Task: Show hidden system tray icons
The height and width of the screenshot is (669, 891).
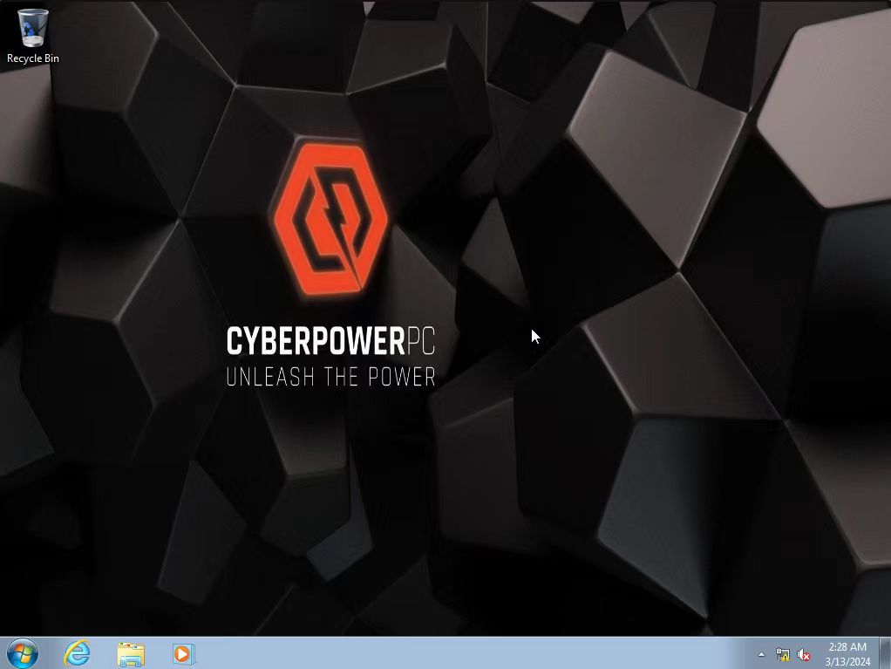Action: tap(761, 654)
